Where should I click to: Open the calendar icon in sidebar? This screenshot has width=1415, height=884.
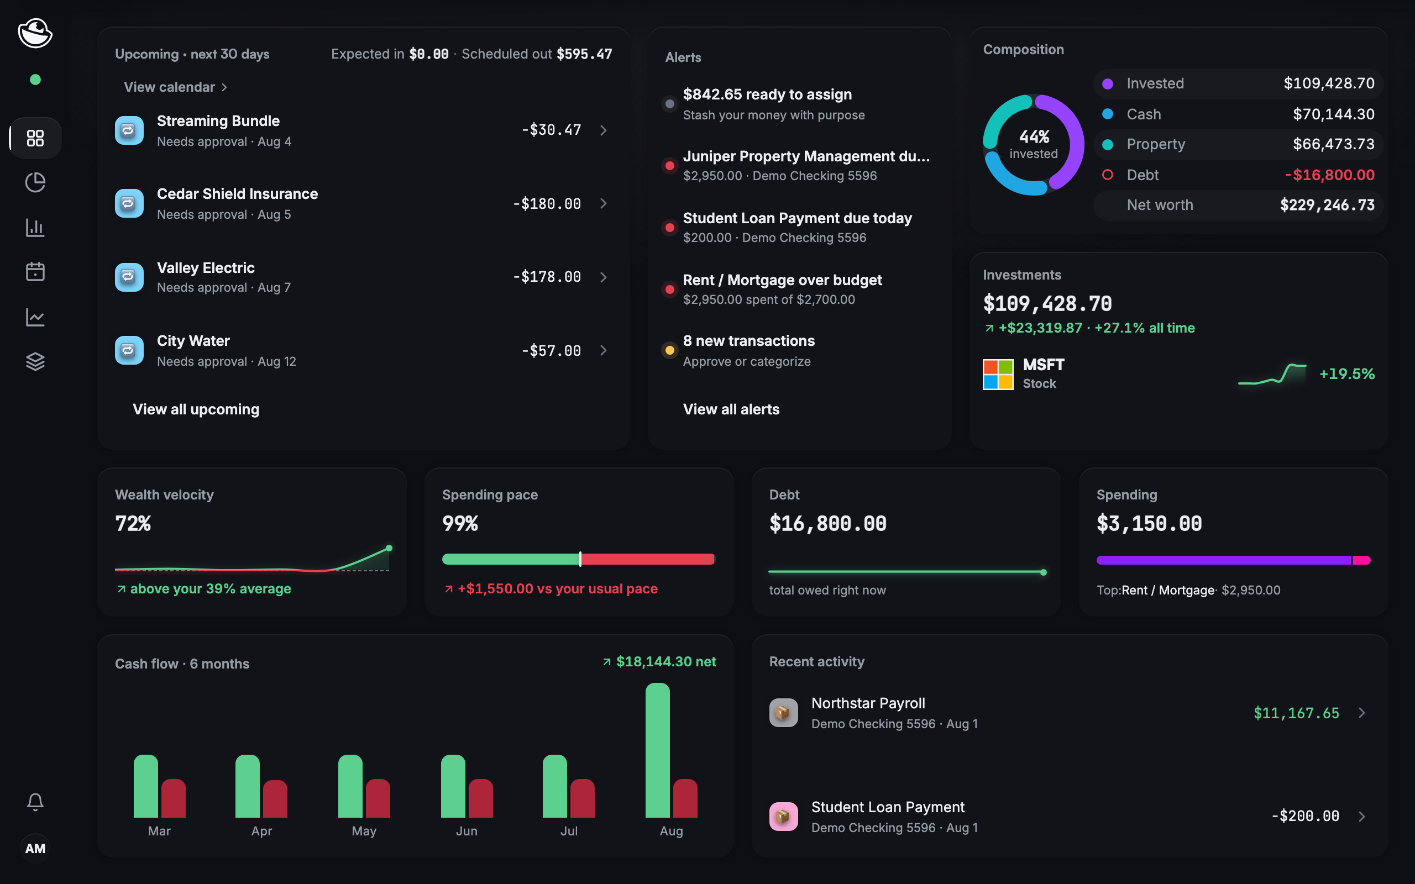click(x=35, y=272)
